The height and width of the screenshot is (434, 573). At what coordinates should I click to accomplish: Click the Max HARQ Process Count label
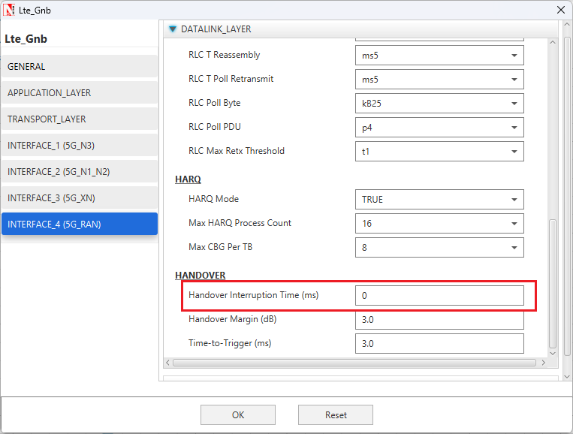click(240, 223)
